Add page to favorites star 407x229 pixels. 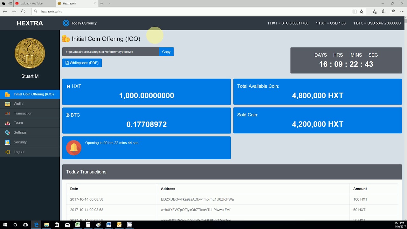361,11
